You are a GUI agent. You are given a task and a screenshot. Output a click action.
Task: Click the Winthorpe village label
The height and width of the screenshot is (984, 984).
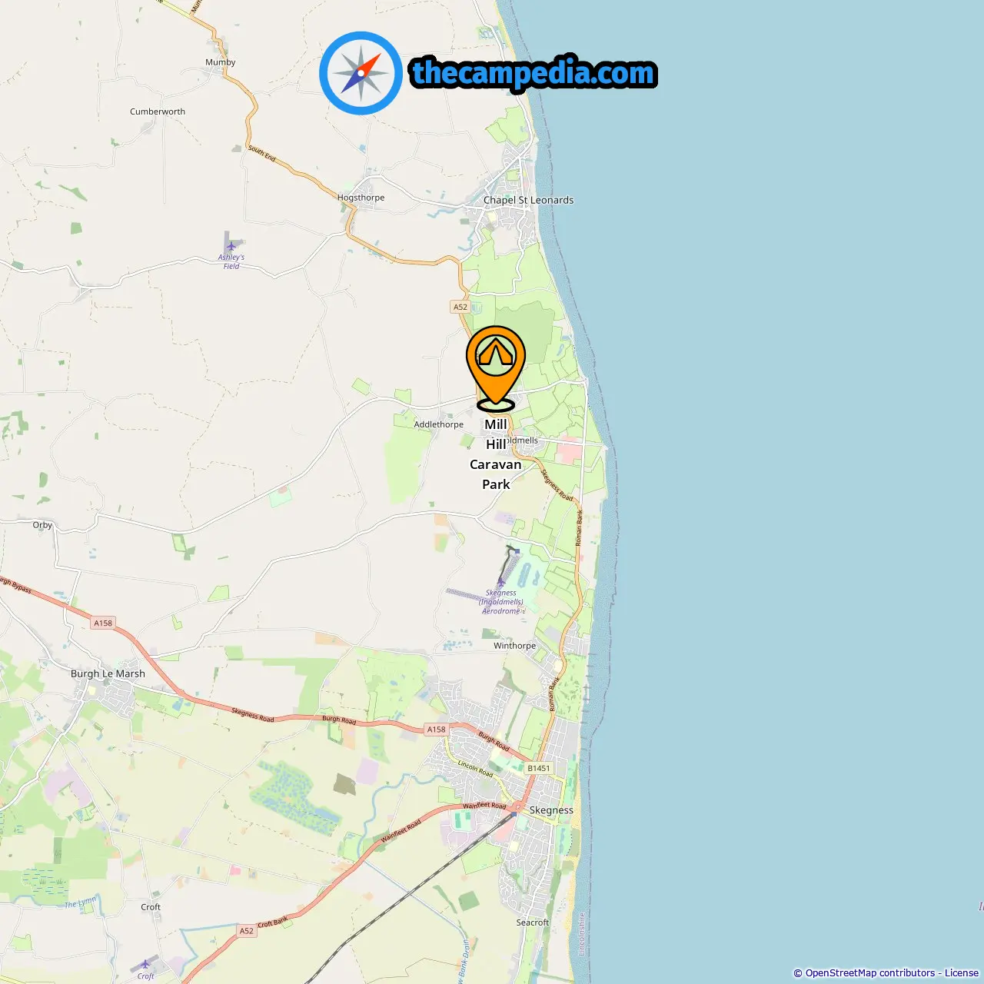tap(514, 646)
